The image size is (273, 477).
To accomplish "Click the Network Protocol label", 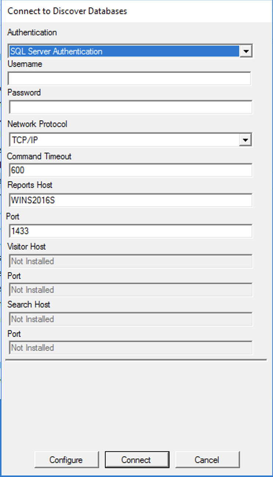I will 37,124.
